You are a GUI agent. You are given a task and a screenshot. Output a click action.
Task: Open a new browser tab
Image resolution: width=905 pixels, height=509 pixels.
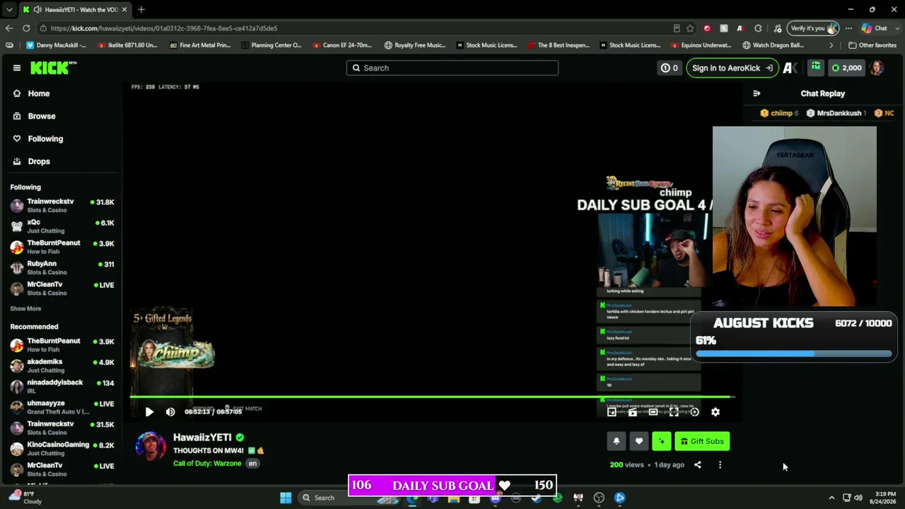pos(141,9)
